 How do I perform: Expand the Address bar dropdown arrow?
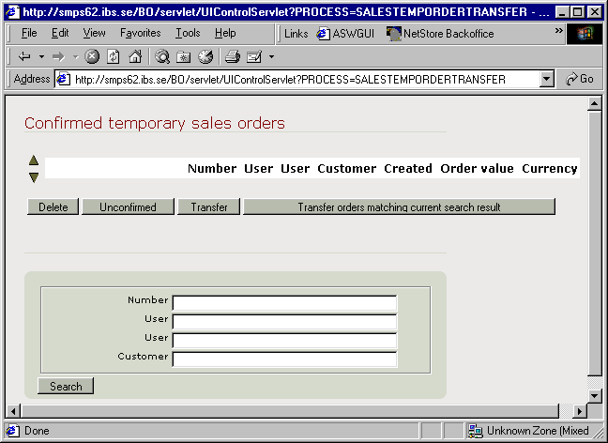coord(547,80)
